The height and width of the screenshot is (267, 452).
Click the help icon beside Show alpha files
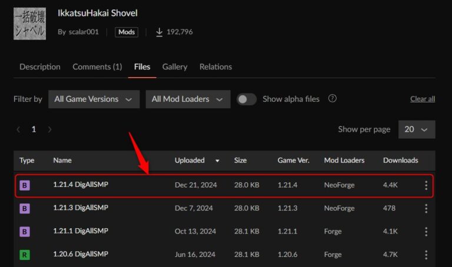(x=333, y=99)
